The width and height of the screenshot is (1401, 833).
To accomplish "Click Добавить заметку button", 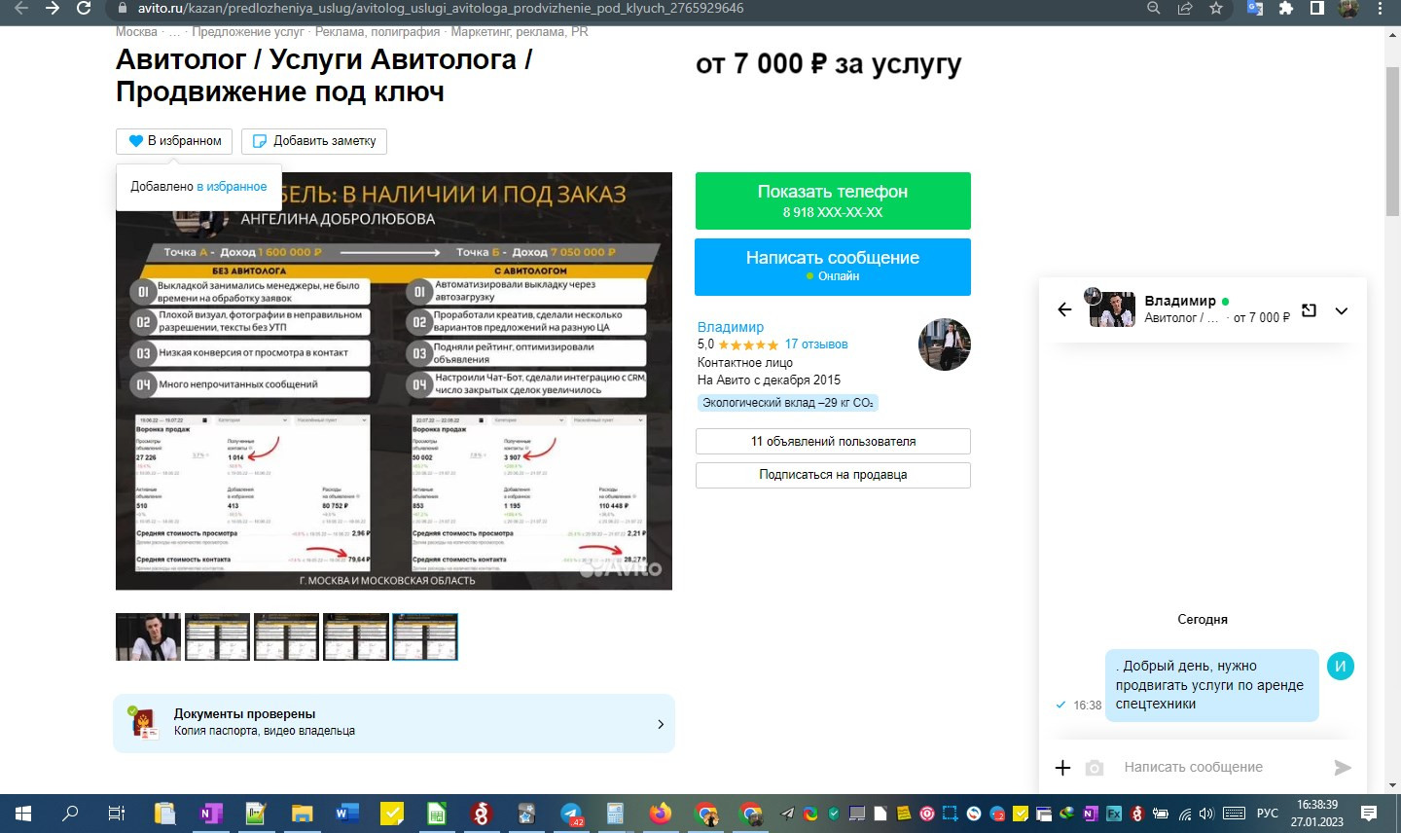I will pos(314,141).
